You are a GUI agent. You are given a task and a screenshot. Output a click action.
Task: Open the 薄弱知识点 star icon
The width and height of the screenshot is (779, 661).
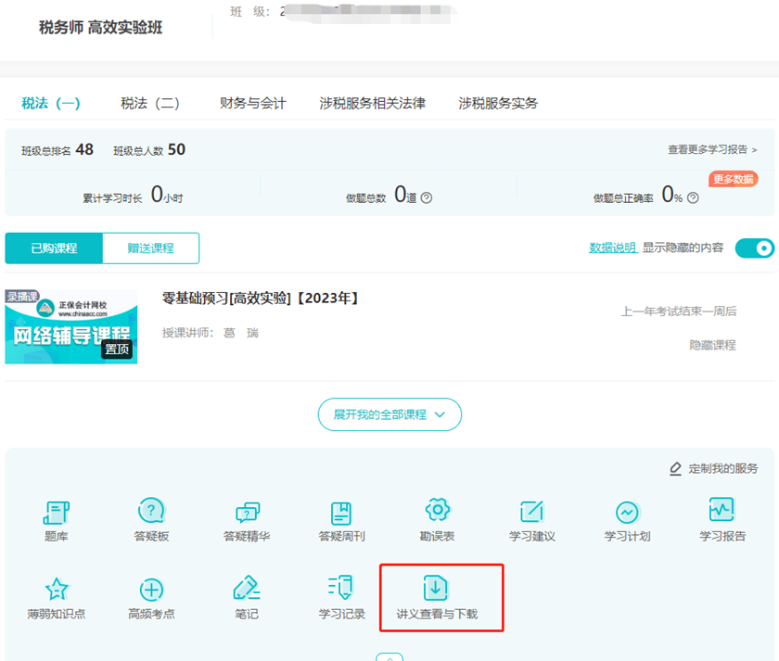(x=57, y=590)
